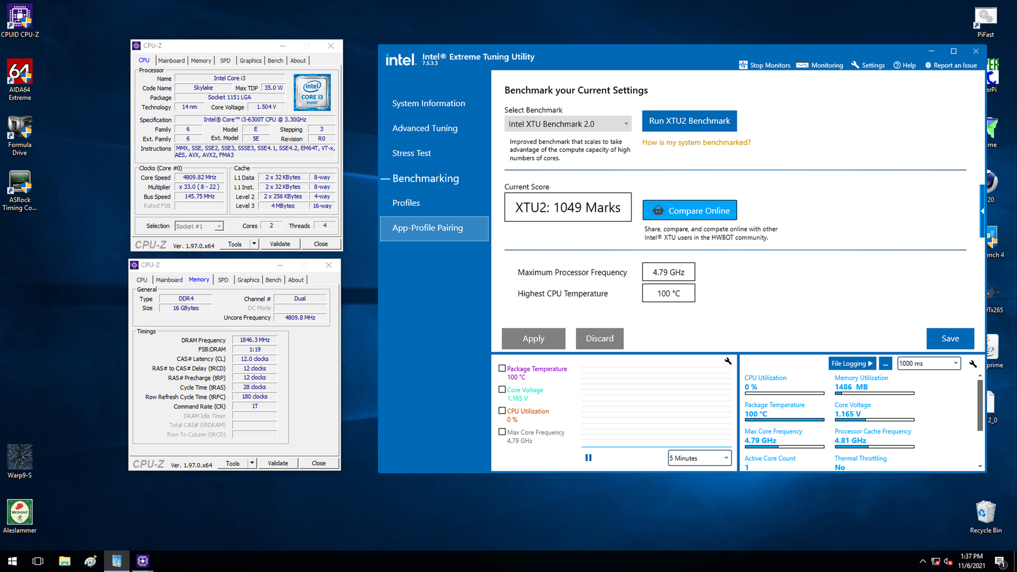Click the volume muted tray icon
1017x572 pixels.
pyautogui.click(x=948, y=561)
